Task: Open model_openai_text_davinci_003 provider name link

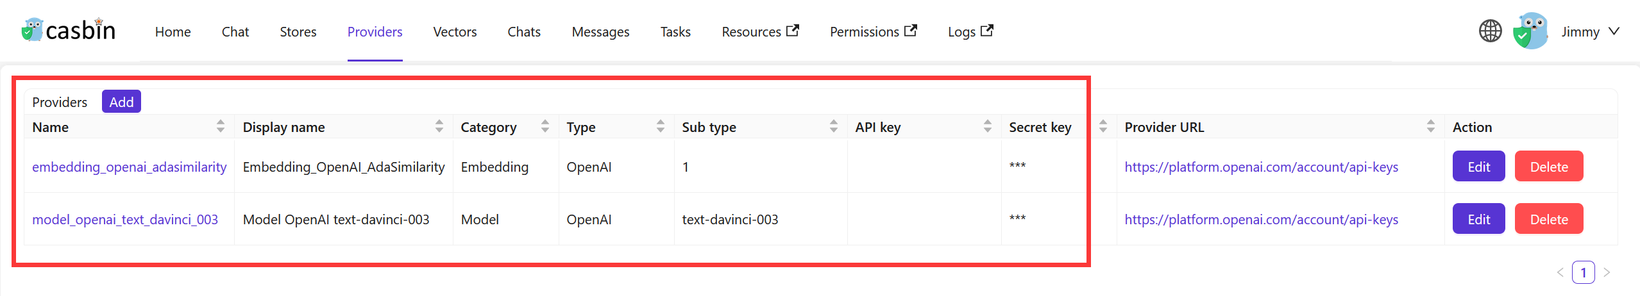Action: coord(125,219)
